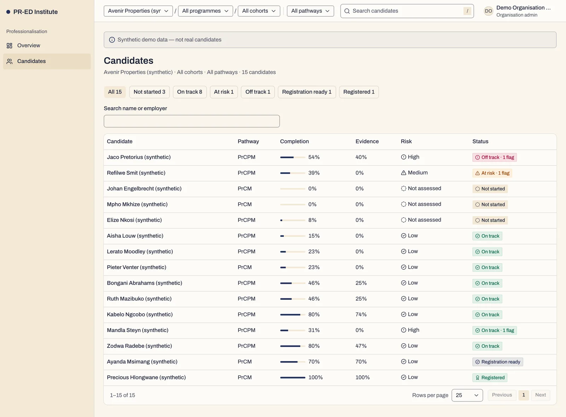Viewport: 566px width, 417px height.
Task: Click Off track flag badge for Jaco Pretorius
Action: (495, 158)
